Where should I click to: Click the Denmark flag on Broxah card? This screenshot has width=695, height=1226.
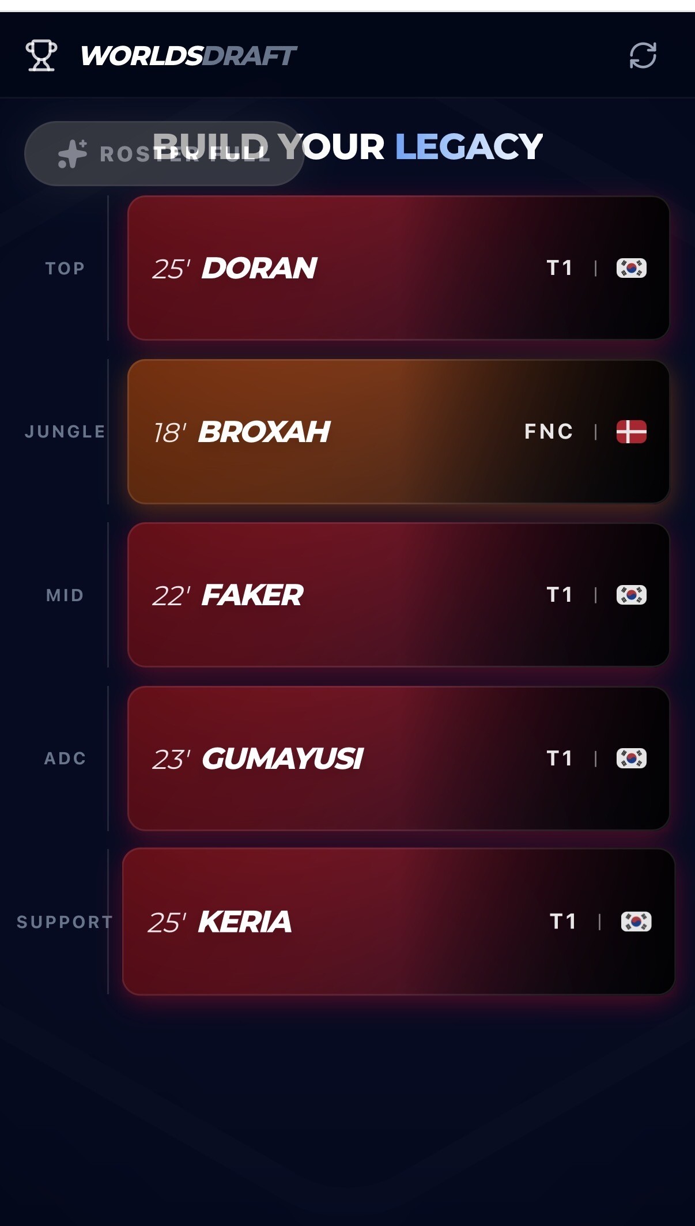pos(631,432)
